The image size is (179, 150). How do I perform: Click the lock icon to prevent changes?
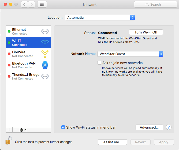point(9,141)
